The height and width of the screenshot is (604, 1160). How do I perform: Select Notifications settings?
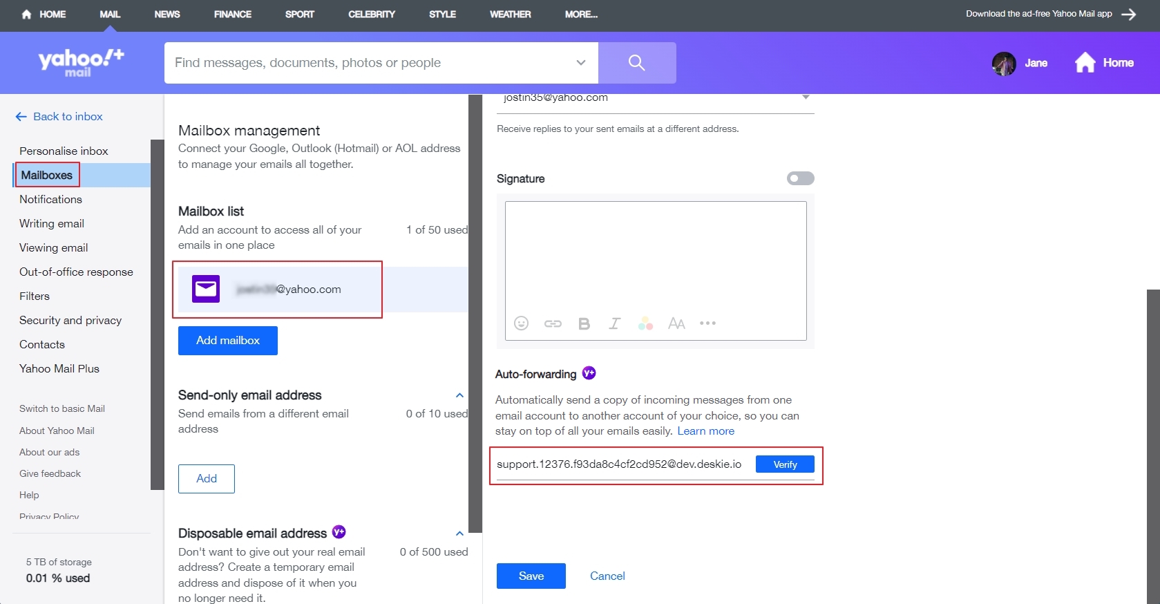click(x=50, y=199)
